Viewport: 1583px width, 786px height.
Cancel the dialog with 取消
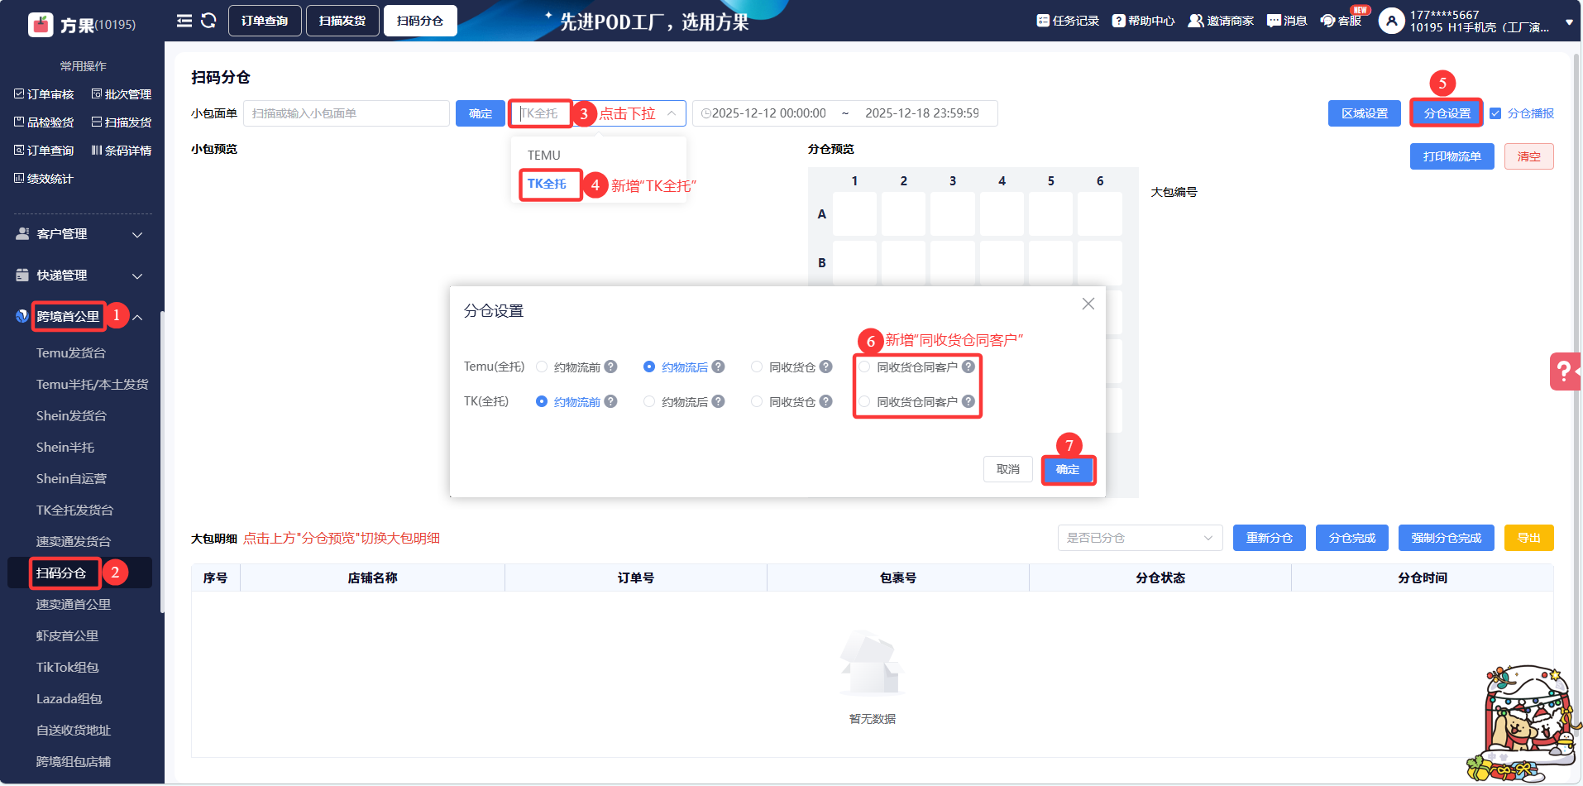click(1008, 469)
